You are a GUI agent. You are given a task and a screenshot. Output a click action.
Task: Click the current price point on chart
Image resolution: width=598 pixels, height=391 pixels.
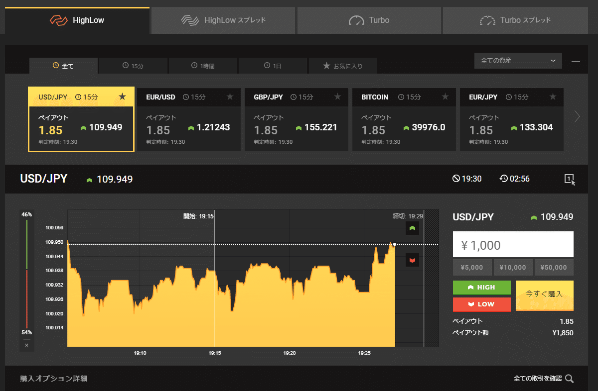coord(395,244)
